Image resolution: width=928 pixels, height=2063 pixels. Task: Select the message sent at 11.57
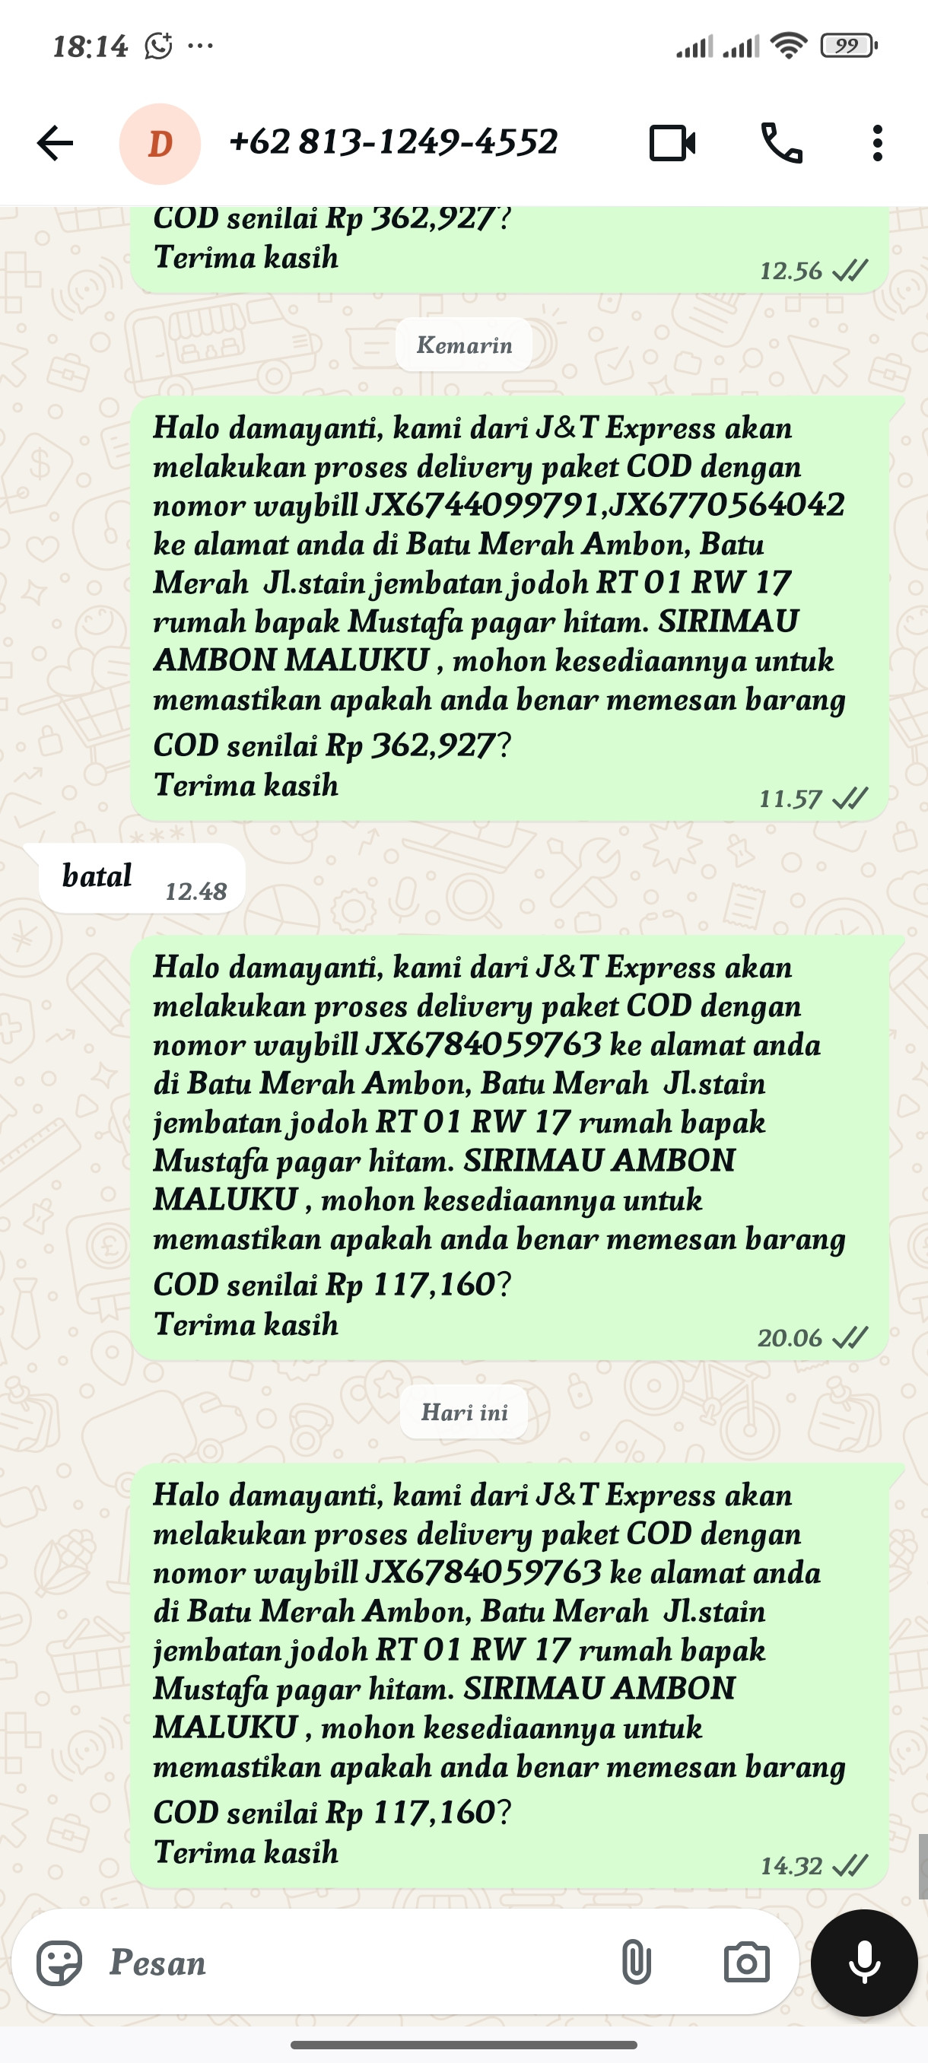(x=509, y=608)
